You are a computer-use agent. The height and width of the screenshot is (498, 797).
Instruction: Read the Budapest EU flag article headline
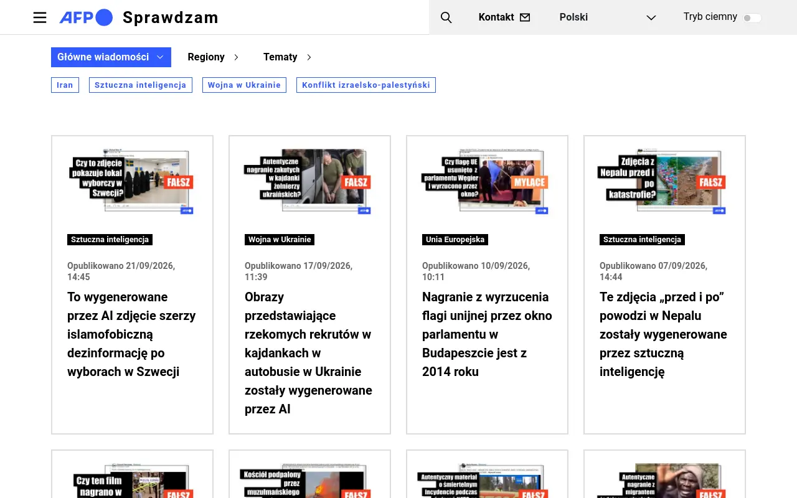(487, 334)
